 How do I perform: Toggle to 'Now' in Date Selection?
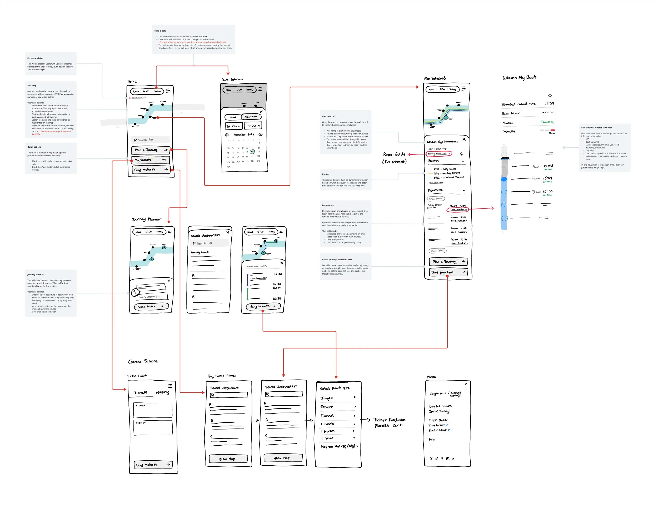233,117
